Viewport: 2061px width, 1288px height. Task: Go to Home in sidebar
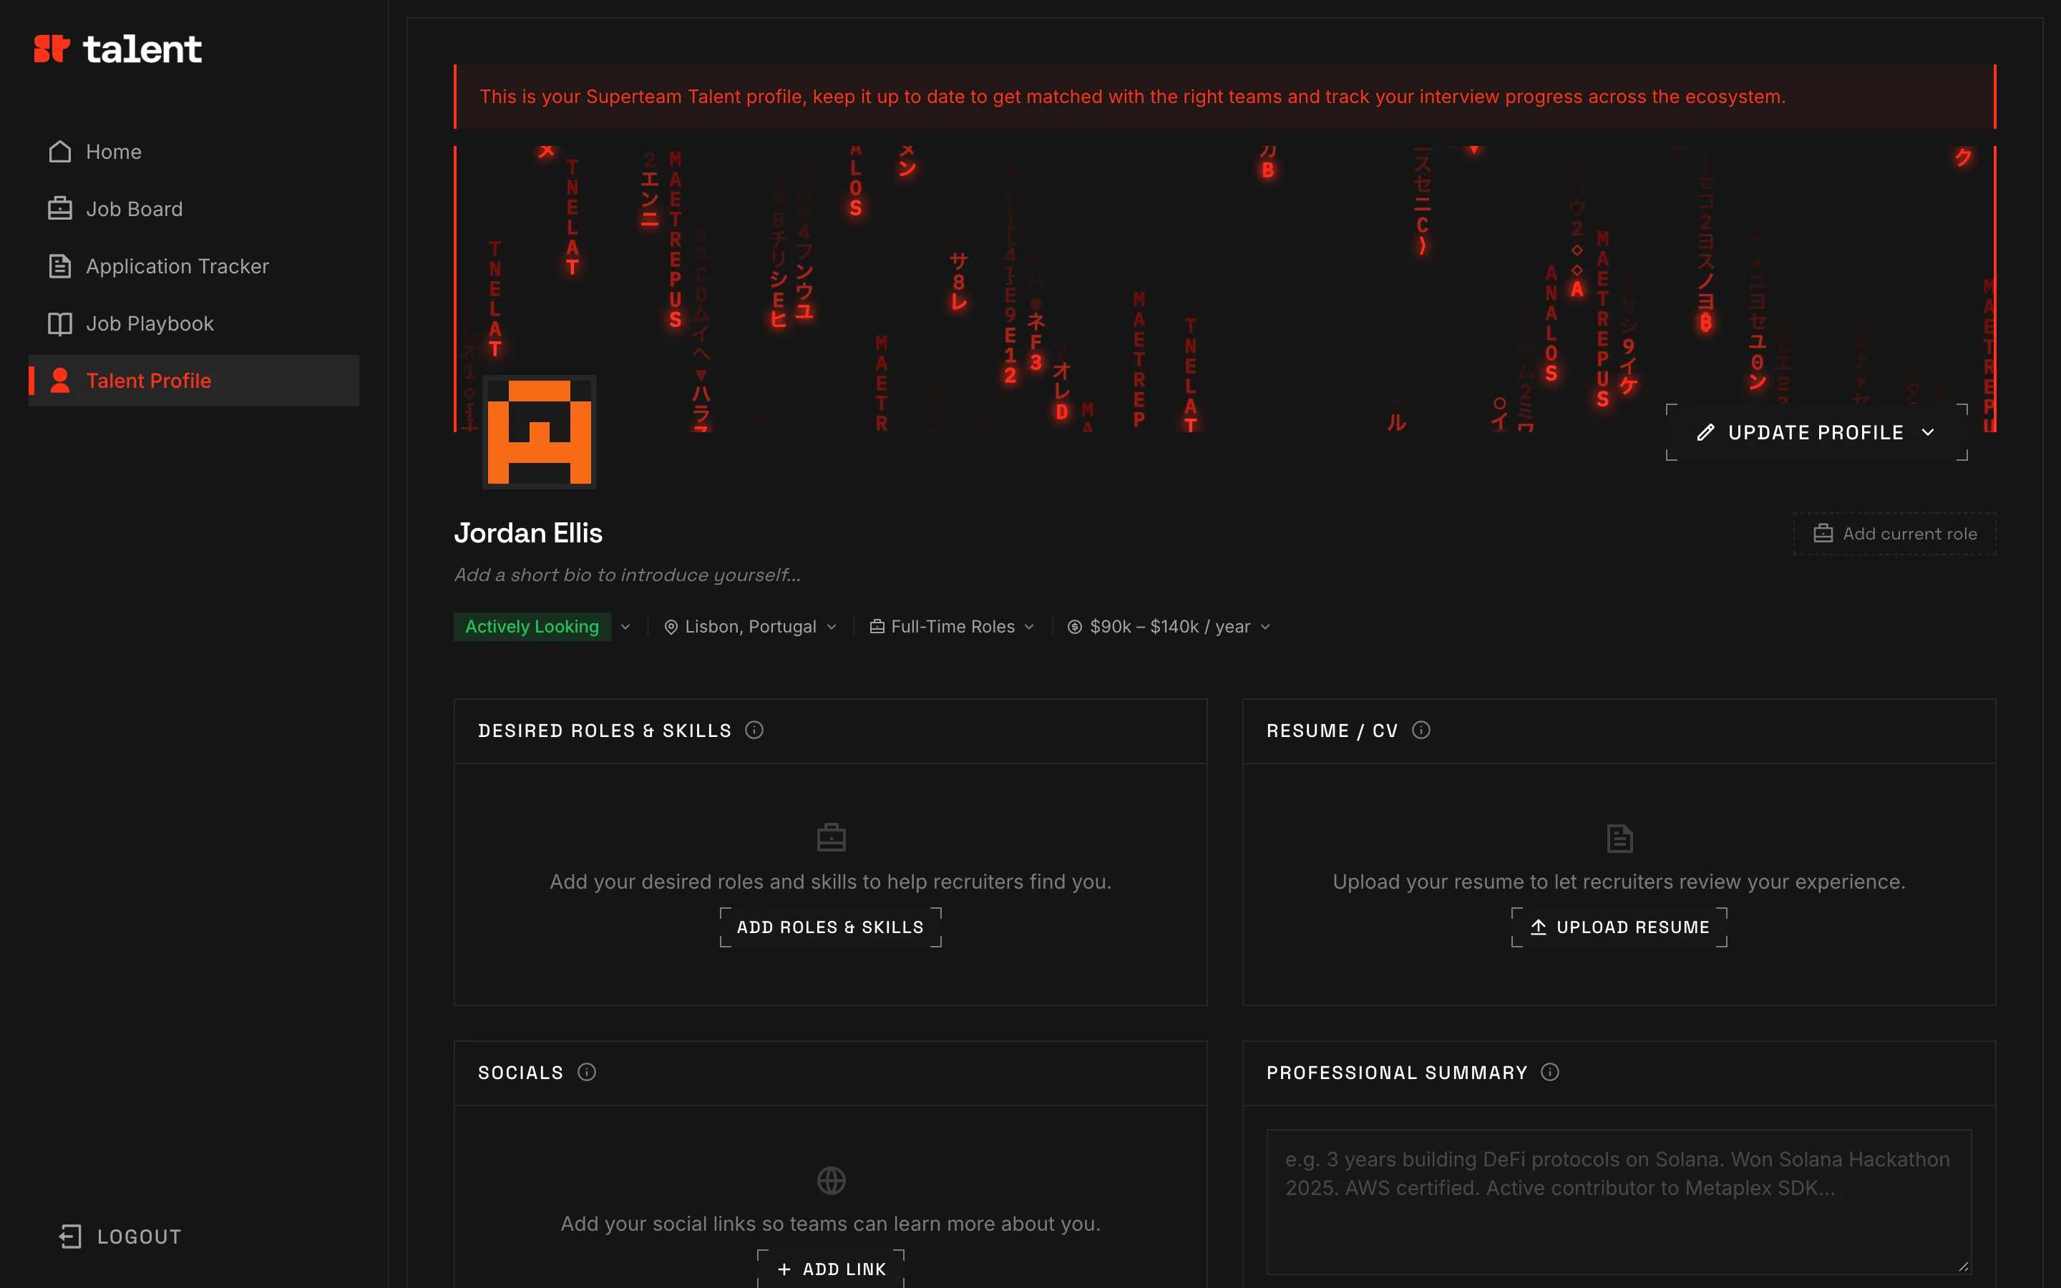click(194, 152)
